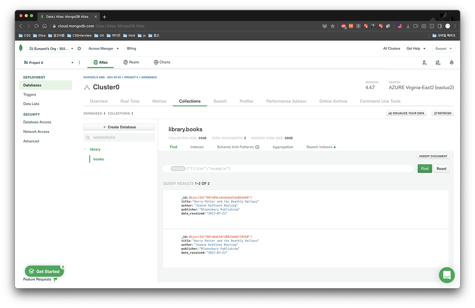Open the Project 0 three-dot options menu
475x308 pixels.
click(x=79, y=63)
